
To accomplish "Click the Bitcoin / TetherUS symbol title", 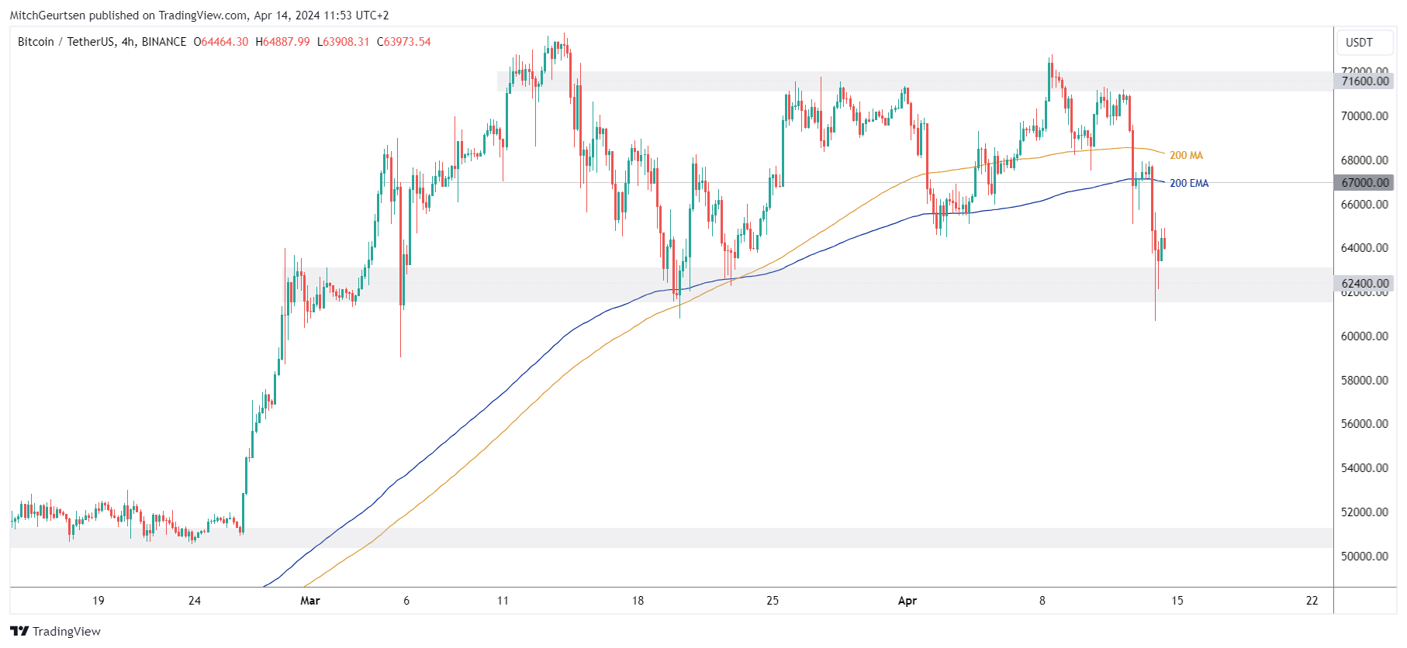I will [102, 42].
